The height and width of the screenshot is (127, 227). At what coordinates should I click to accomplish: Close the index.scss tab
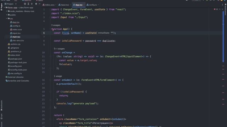coord(56,5)
